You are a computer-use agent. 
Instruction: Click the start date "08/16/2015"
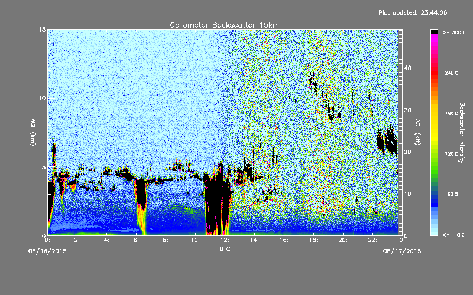47,251
